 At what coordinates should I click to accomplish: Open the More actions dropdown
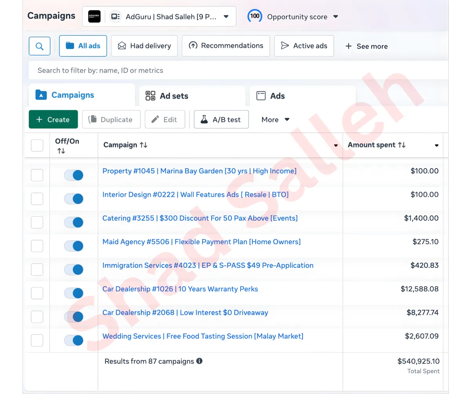click(275, 120)
